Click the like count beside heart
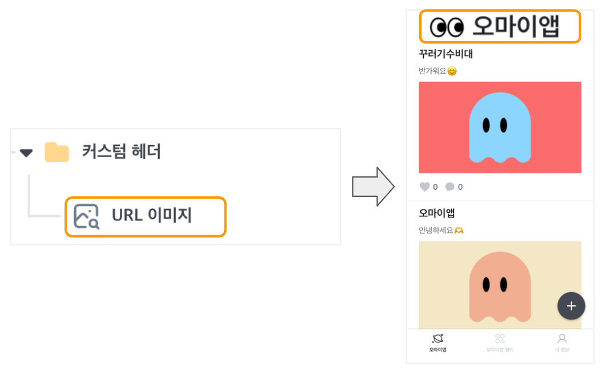Viewport: 600px width, 371px height. click(x=435, y=187)
